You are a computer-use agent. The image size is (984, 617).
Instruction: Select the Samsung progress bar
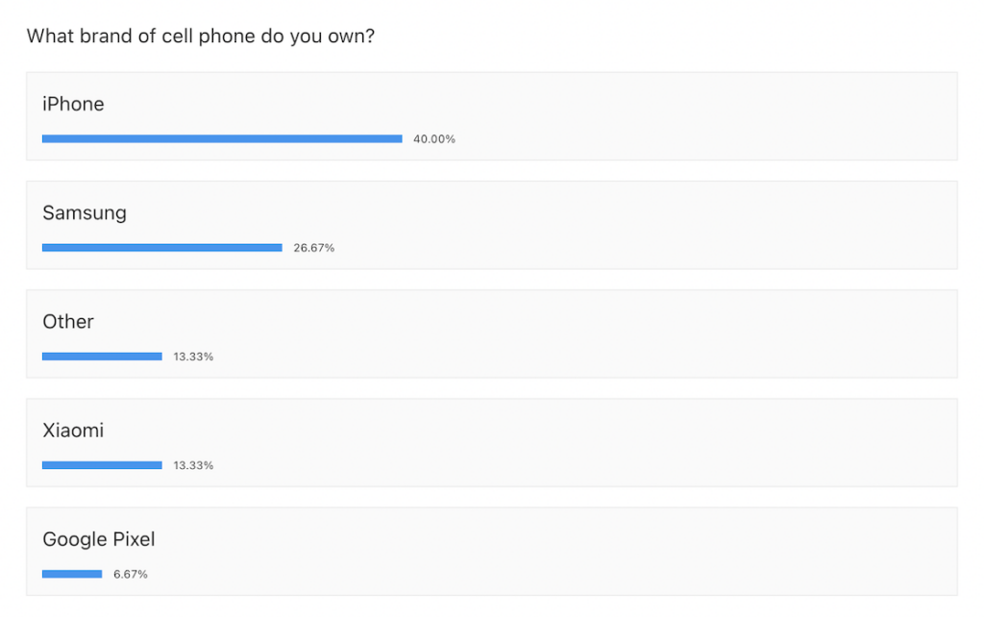[161, 248]
